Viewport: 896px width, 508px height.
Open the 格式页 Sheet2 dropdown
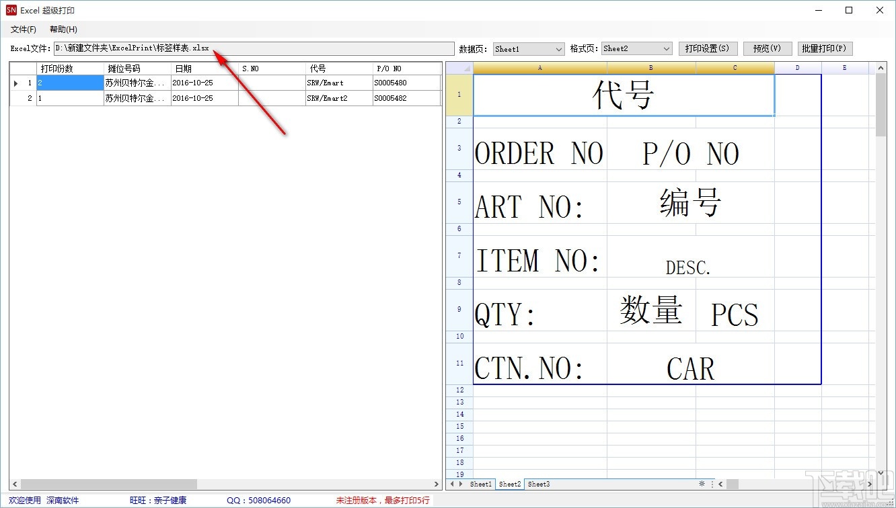(x=637, y=49)
